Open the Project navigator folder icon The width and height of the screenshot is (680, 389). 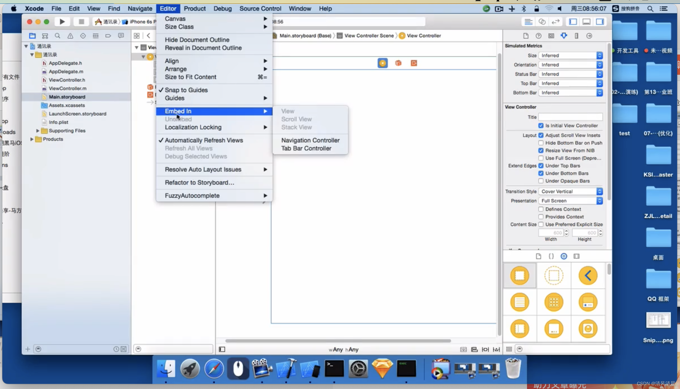coord(32,36)
